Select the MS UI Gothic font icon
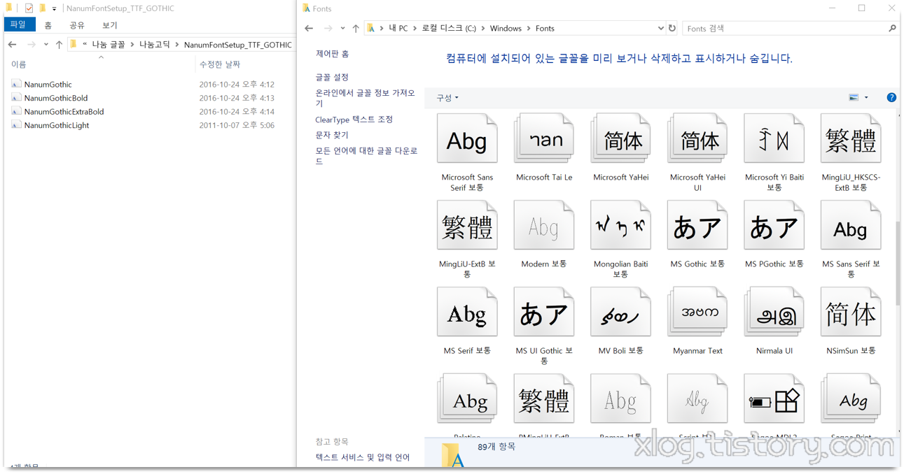 544,313
